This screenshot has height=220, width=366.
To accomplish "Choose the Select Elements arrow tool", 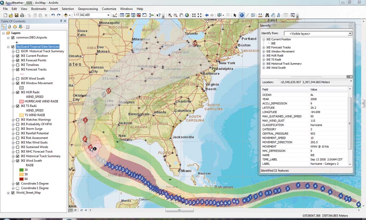I will tap(235, 15).
